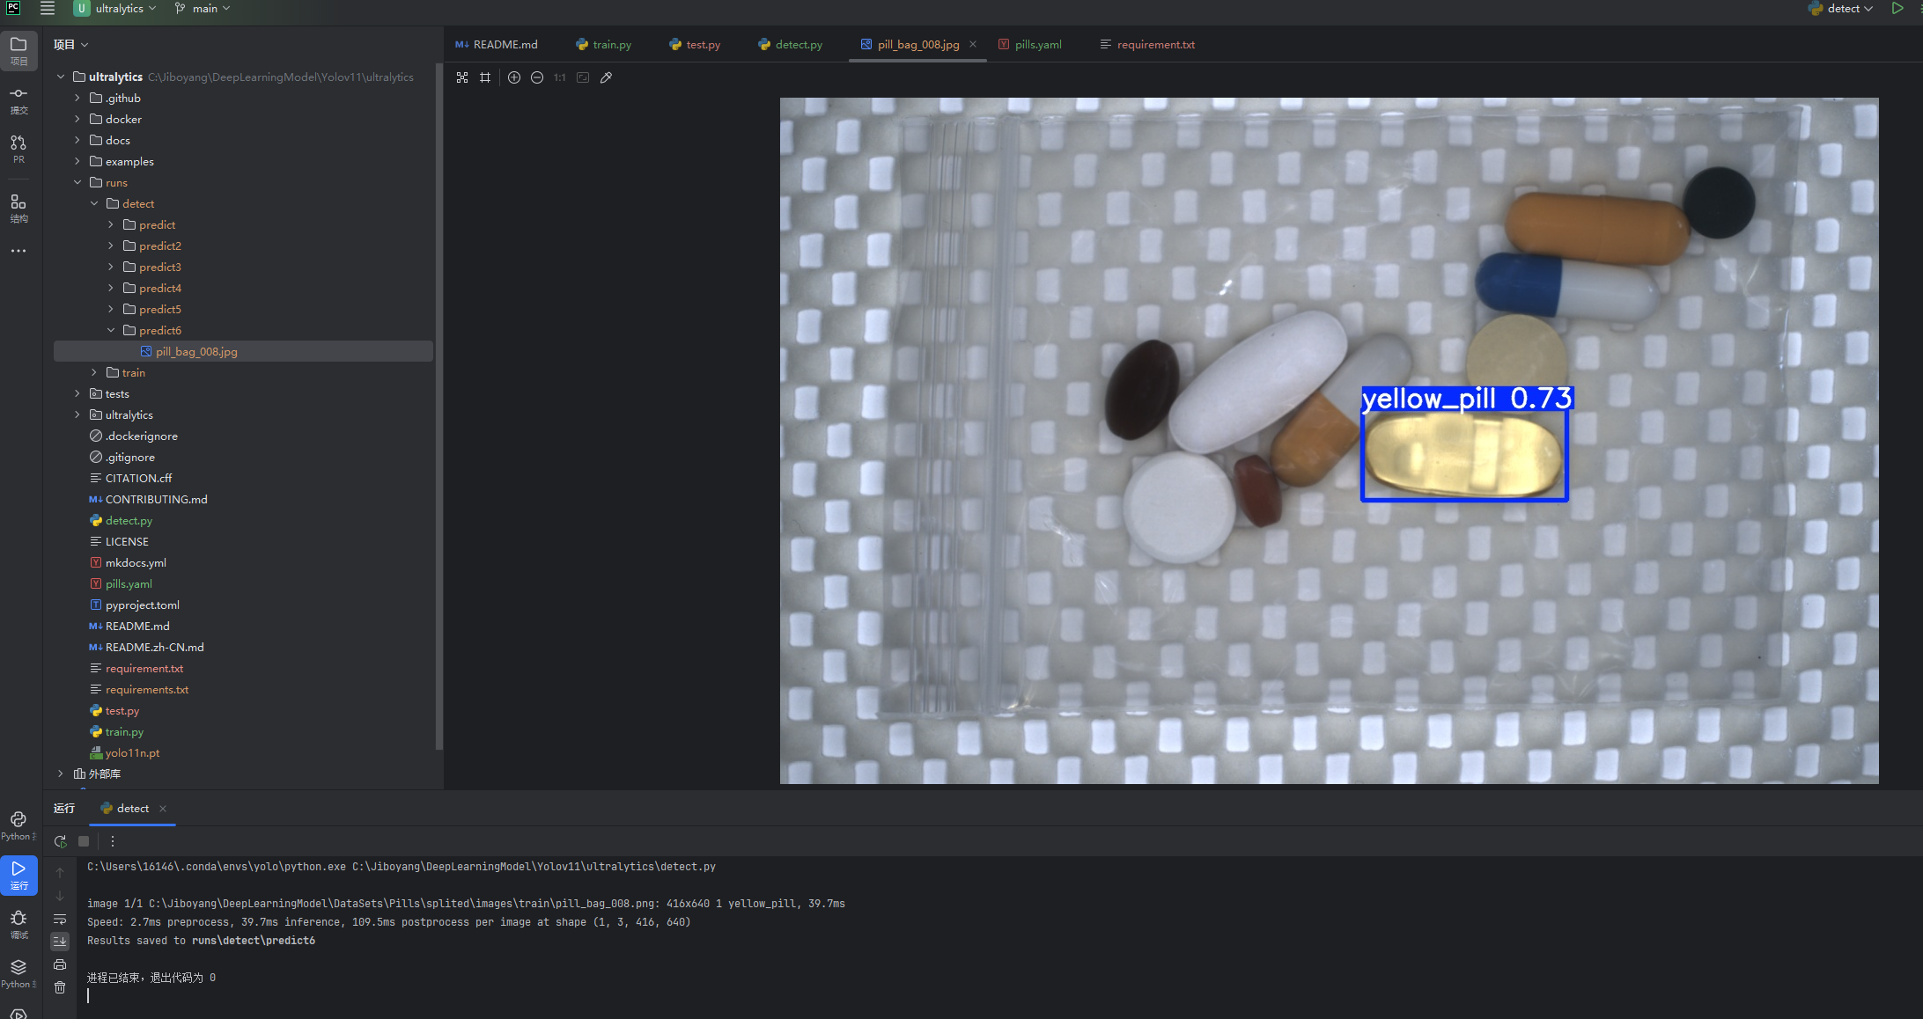
Task: Open the Debug tool window
Action: click(x=18, y=922)
